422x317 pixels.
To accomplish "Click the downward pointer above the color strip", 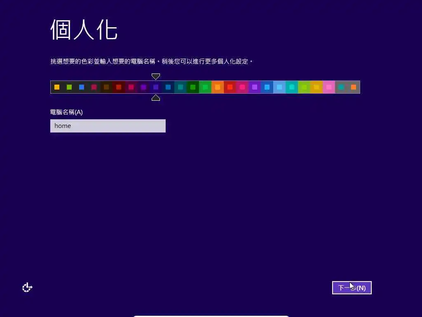I will coord(156,76).
